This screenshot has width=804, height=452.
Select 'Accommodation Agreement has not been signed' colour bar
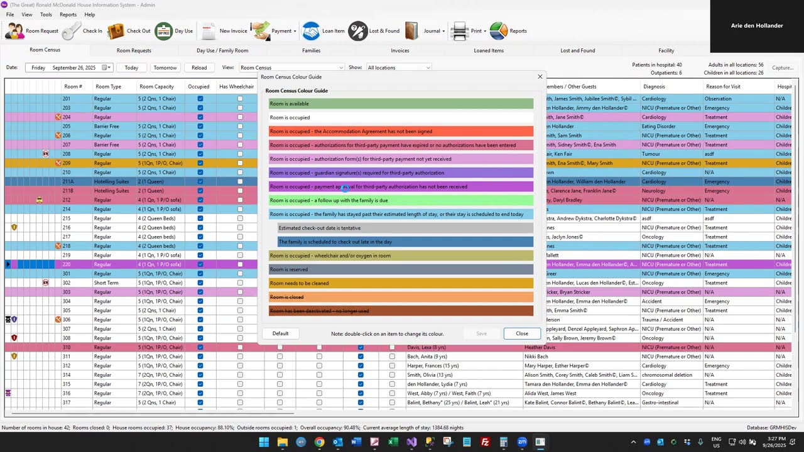(401, 131)
